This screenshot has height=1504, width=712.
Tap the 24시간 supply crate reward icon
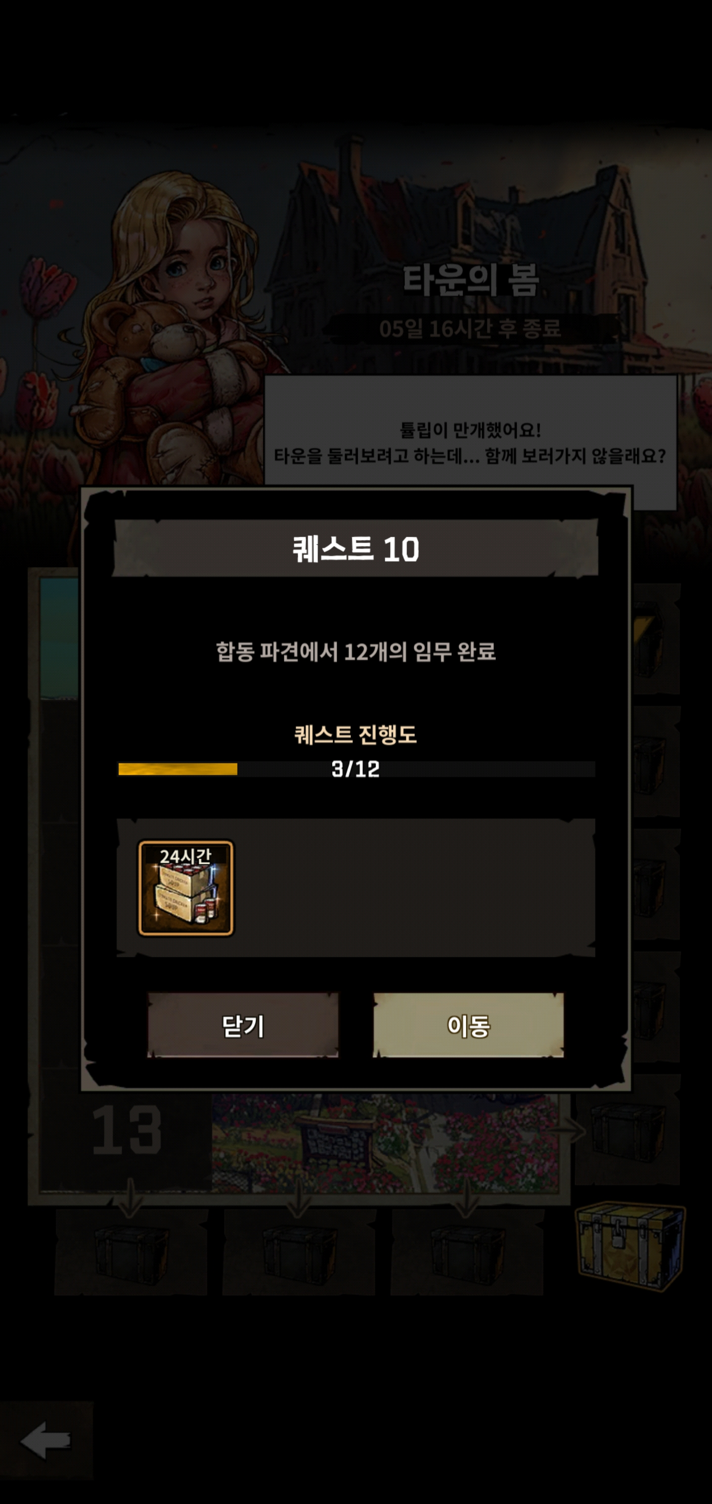click(185, 888)
